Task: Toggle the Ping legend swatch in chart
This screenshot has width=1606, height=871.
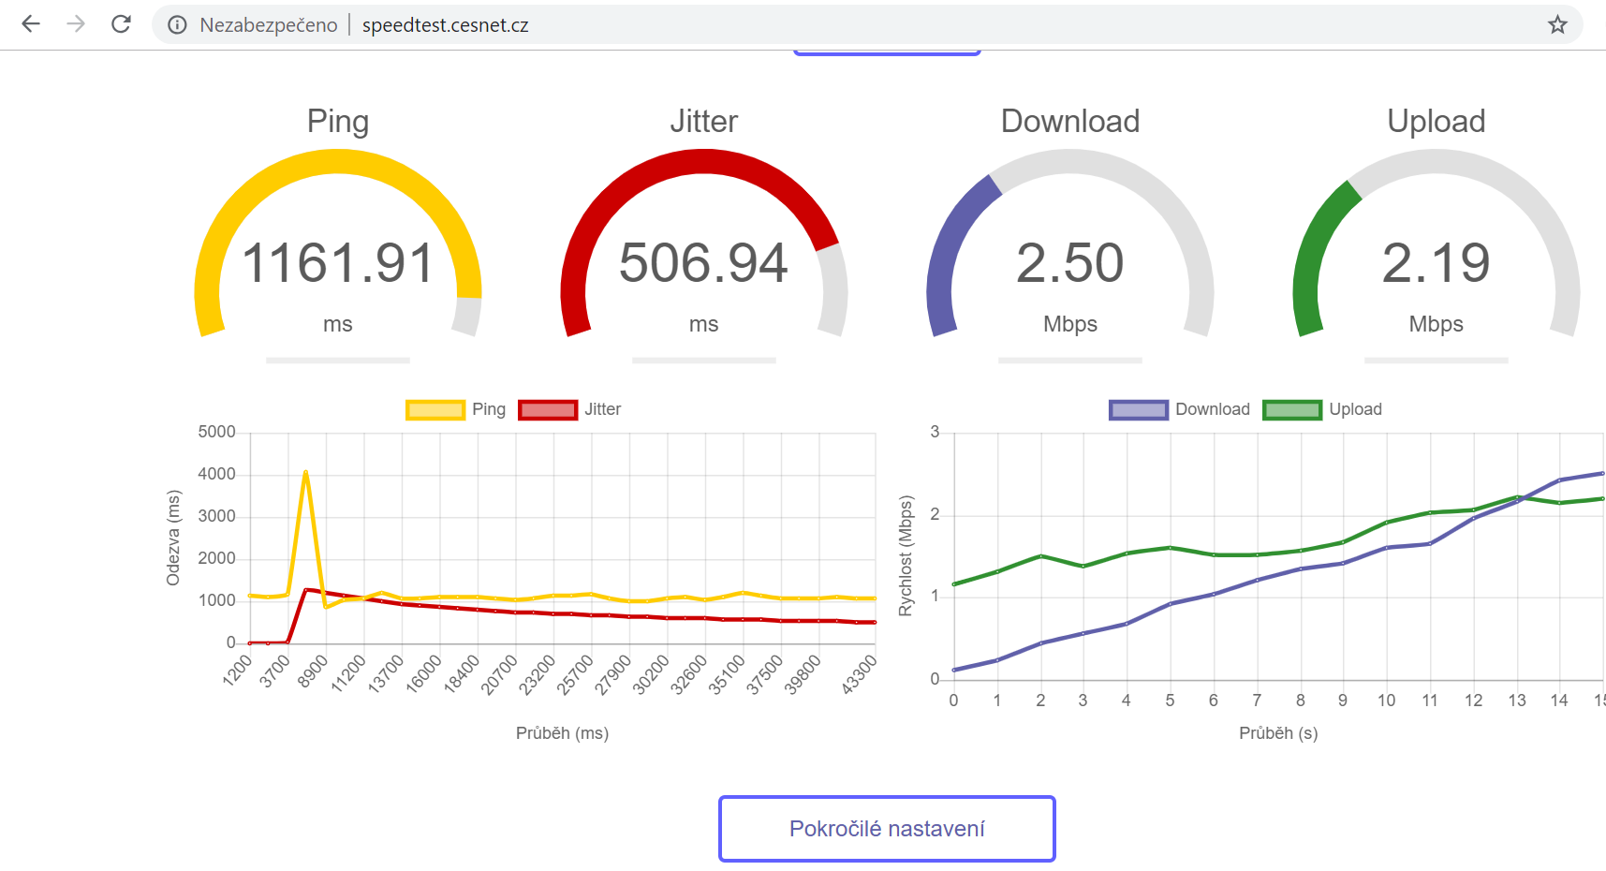Action: [435, 409]
